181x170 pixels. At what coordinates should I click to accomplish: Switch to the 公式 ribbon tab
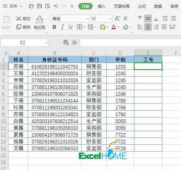[142, 6]
